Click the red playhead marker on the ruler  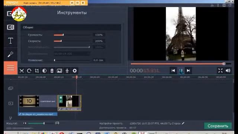click(77, 77)
